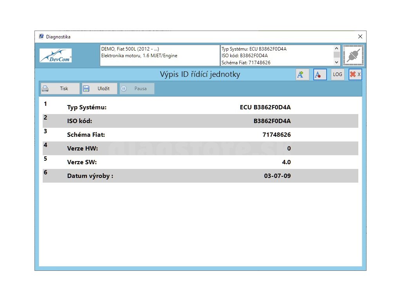The height and width of the screenshot is (301, 401).
Task: Click the vehicle info box DEMO, Fiat 500L
Action: tap(160, 55)
